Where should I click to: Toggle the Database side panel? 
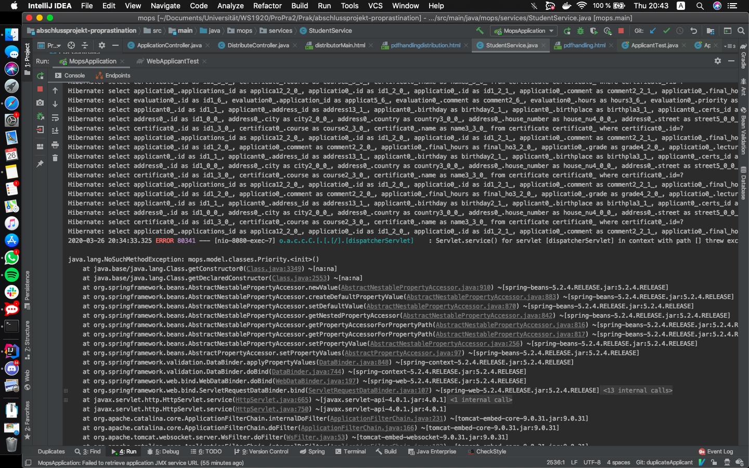point(743,183)
